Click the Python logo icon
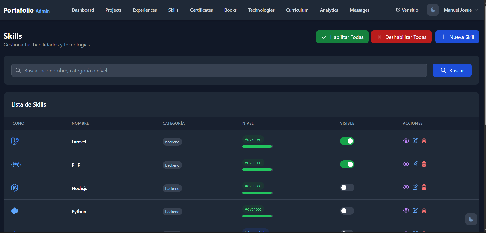The width and height of the screenshot is (486, 233). [15, 211]
